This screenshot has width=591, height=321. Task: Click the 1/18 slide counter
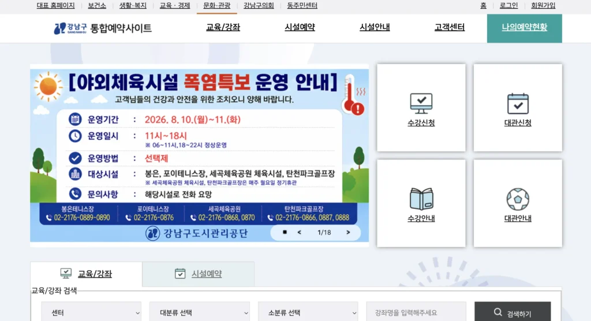click(x=324, y=232)
